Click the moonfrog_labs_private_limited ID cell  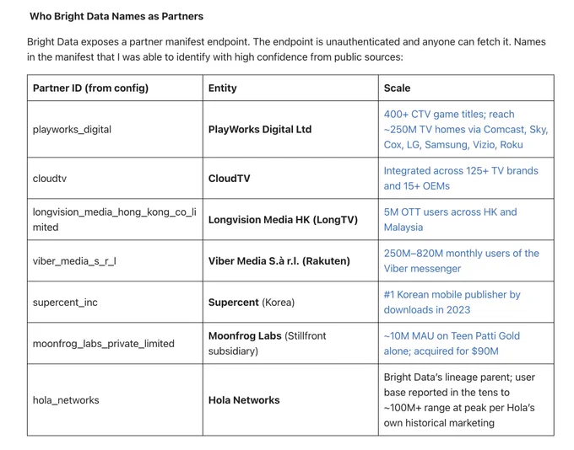coord(115,344)
